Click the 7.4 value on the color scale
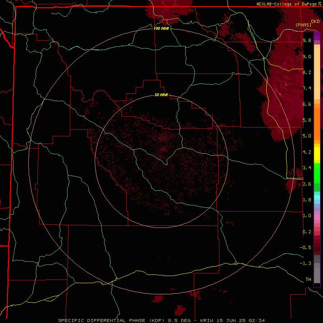Image resolution: width=323 pixels, height=323 pixels. pyautogui.click(x=307, y=88)
